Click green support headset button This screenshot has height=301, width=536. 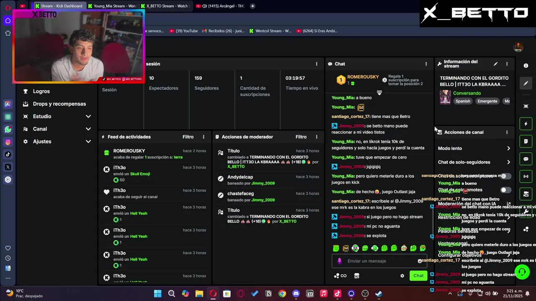[x=522, y=272]
